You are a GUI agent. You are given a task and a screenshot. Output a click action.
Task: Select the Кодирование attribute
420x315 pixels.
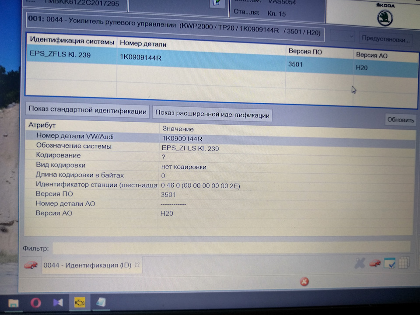pyautogui.click(x=58, y=155)
